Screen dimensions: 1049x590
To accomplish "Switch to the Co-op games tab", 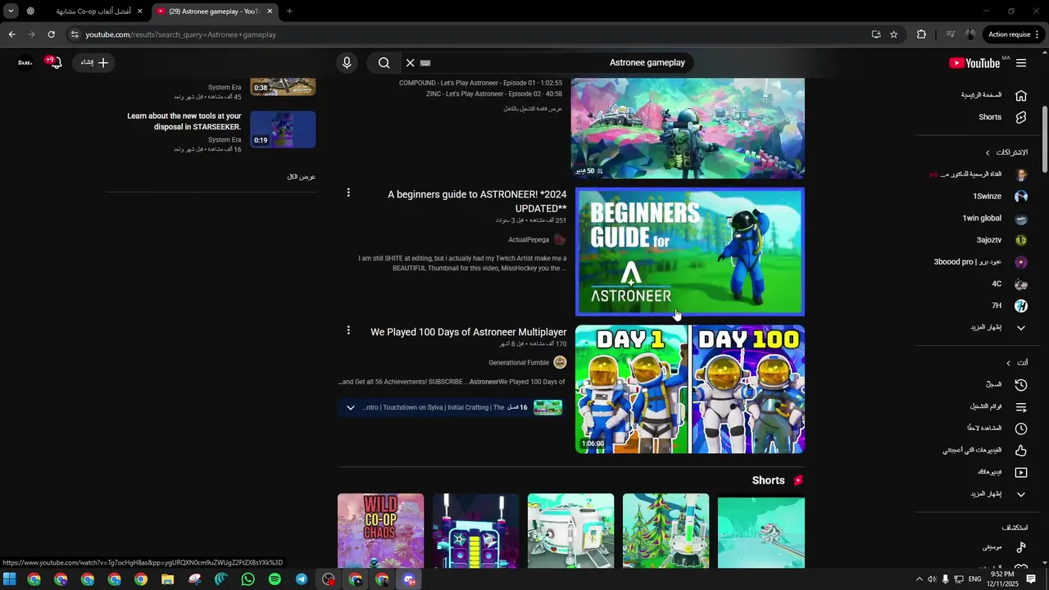I will tap(84, 11).
